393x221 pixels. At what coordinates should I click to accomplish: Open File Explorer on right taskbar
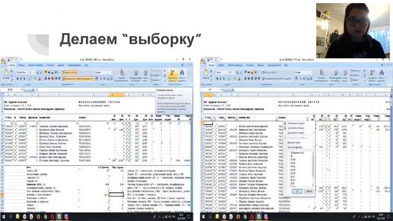(x=217, y=217)
